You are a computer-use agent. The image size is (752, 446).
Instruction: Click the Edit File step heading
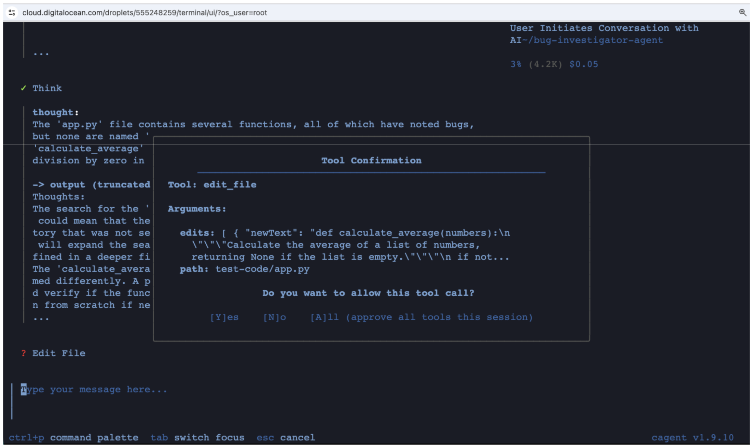[59, 353]
